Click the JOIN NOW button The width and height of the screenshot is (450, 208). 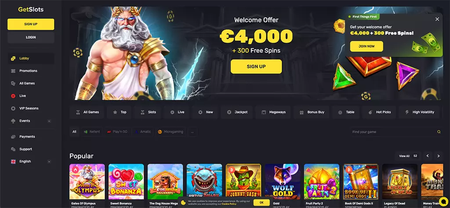click(367, 46)
